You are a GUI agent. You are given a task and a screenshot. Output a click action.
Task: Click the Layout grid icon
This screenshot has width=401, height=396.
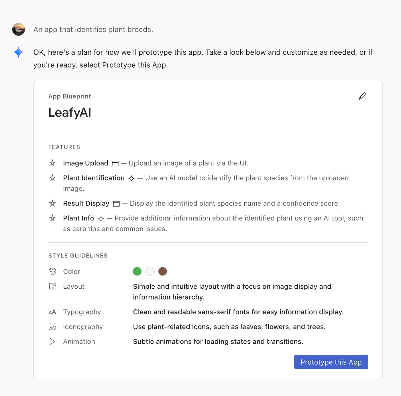click(x=52, y=286)
